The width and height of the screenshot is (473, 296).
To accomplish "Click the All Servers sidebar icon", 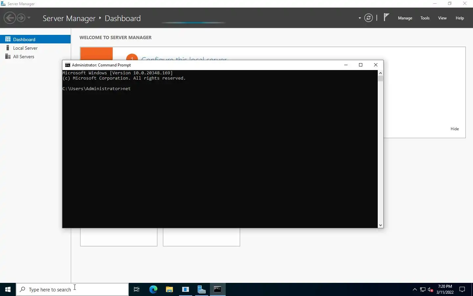I will (x=8, y=57).
